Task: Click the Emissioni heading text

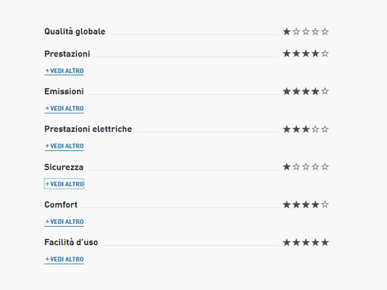Action: coord(64,92)
